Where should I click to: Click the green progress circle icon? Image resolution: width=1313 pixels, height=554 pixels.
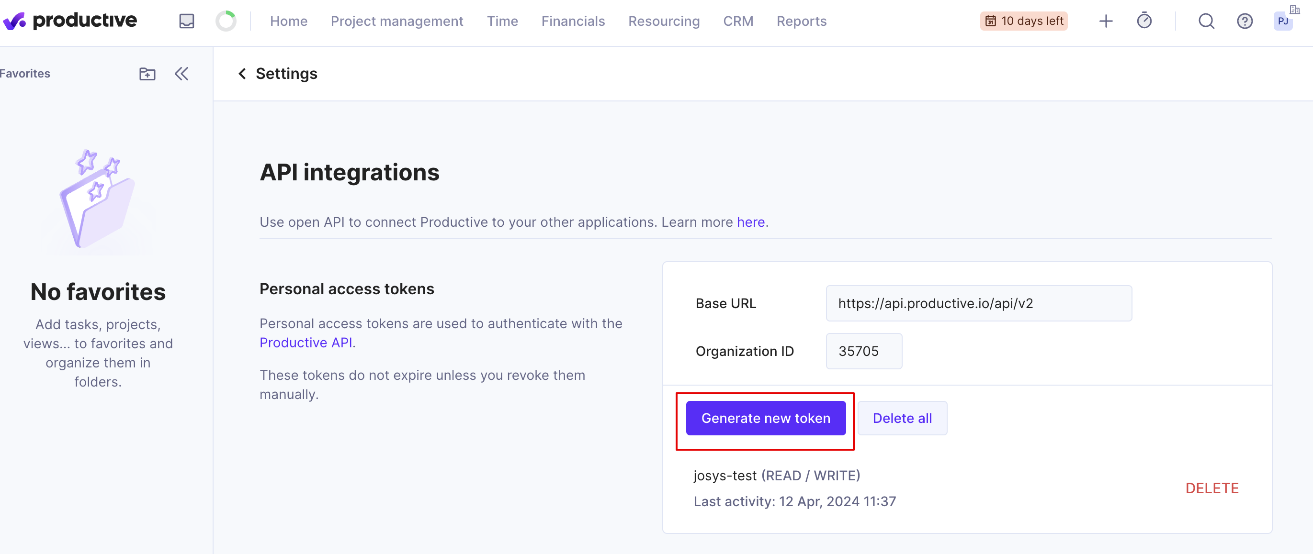225,21
